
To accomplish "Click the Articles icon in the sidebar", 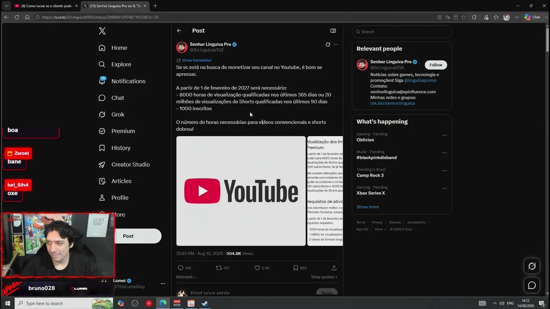I will (x=102, y=181).
